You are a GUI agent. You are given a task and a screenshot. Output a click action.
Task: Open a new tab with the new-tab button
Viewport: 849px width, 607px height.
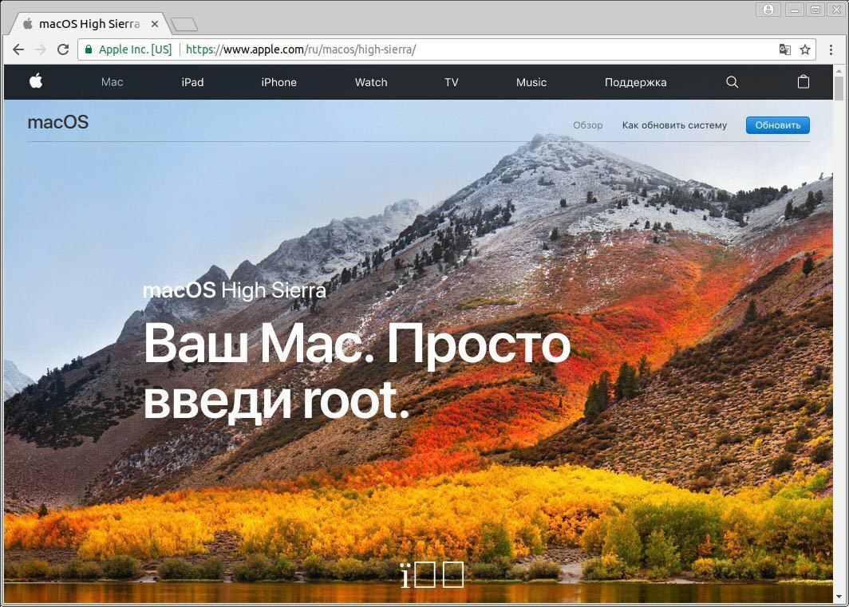coord(184,25)
